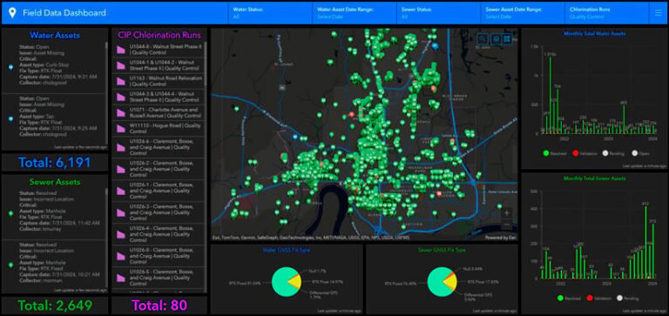Viewport: 669px width, 316px height.
Task: Click polygon icon for U1026-3 Claremont run
Action: (121, 212)
